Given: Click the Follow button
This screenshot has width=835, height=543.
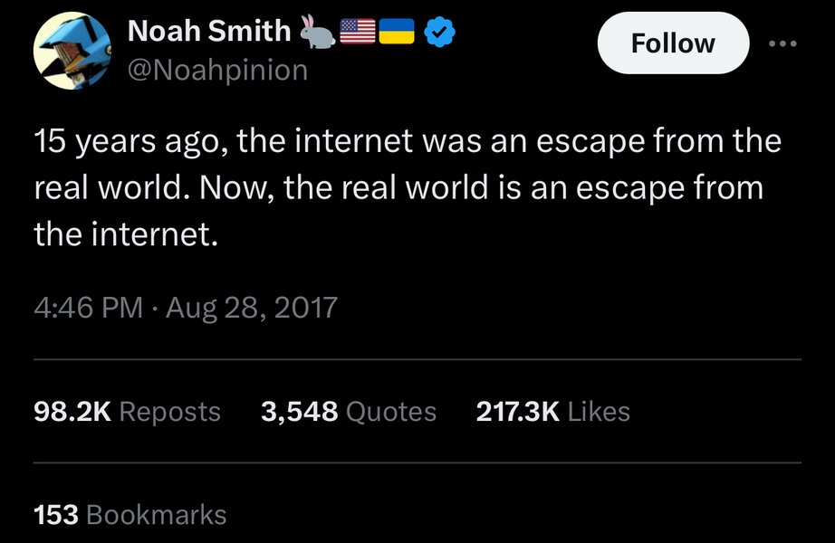Looking at the screenshot, I should (x=673, y=43).
